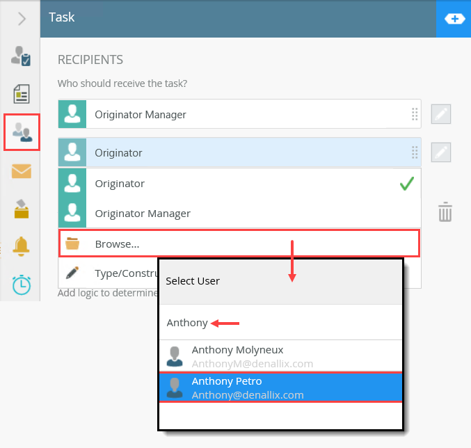Open the Deadline clock tab

click(x=22, y=285)
